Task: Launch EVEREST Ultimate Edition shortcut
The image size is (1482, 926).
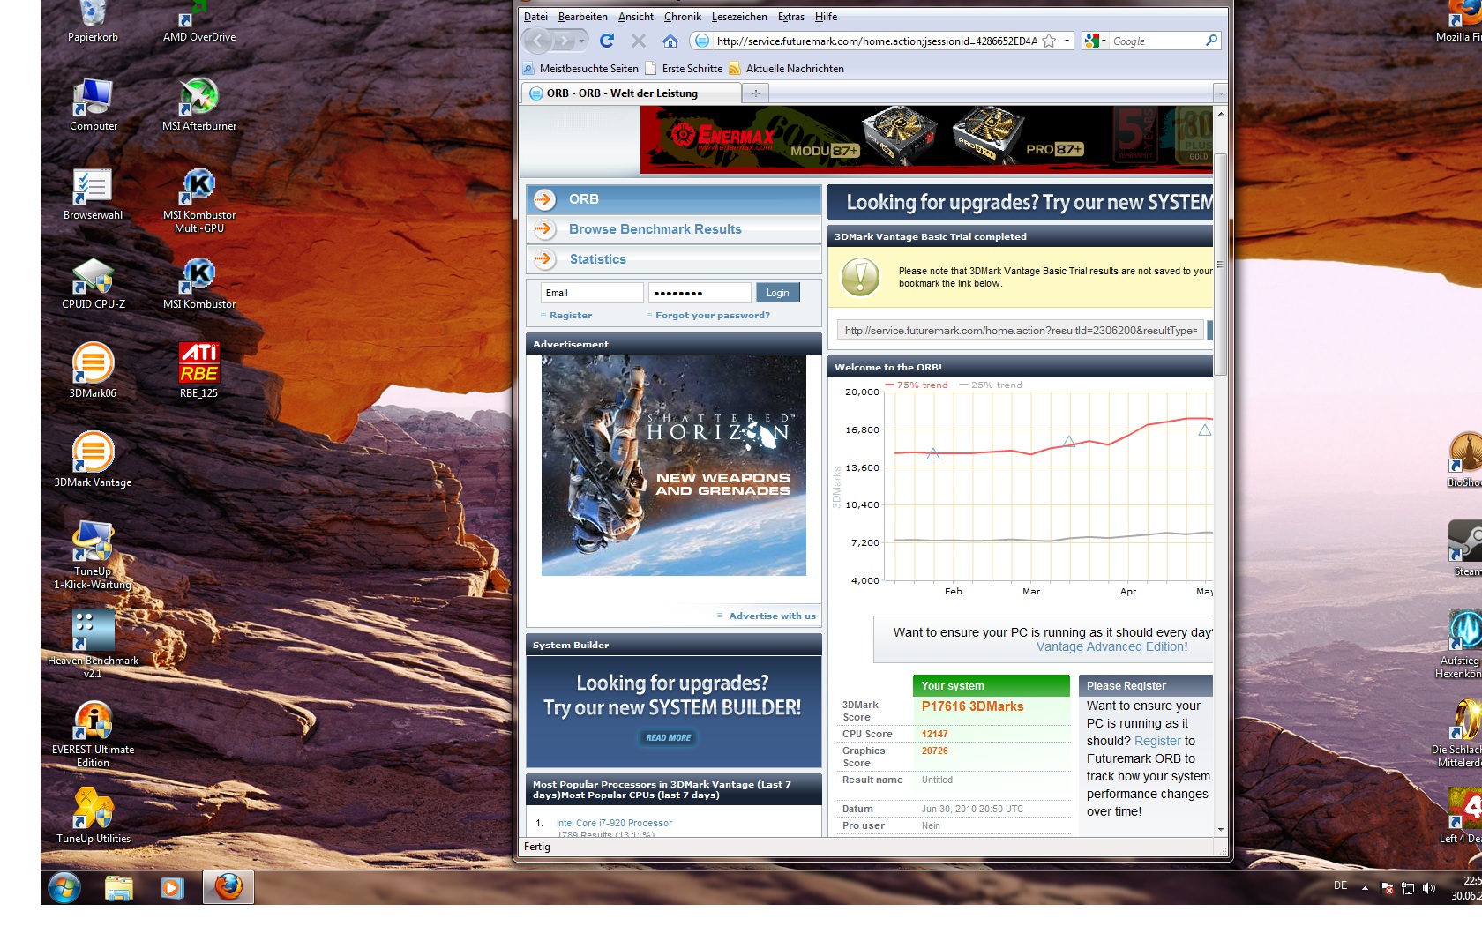Action: click(x=93, y=734)
